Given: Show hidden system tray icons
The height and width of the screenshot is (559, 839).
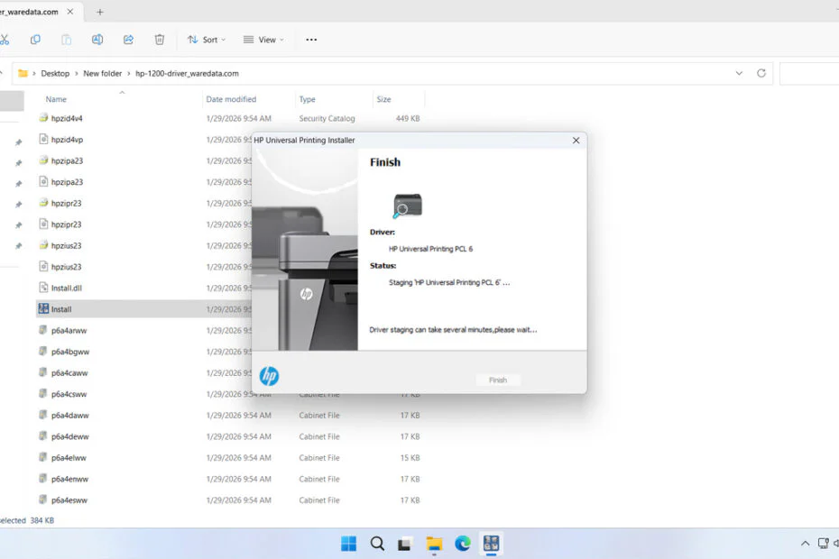Looking at the screenshot, I should [805, 544].
